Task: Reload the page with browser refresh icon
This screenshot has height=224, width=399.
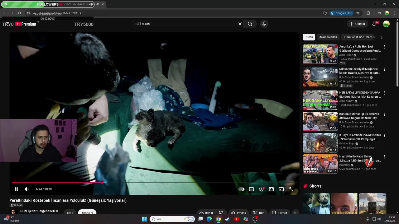Action: 19,13
